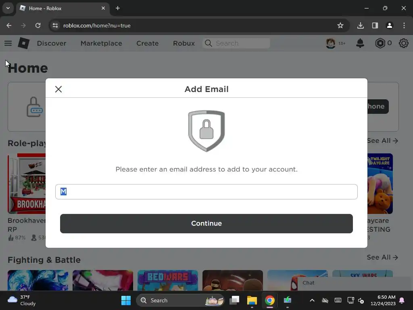Click the Roblox logo icon

tap(24, 43)
